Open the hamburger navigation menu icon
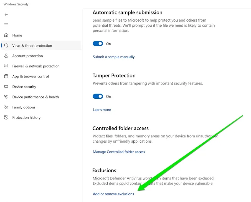The image size is (251, 202). 6,25
